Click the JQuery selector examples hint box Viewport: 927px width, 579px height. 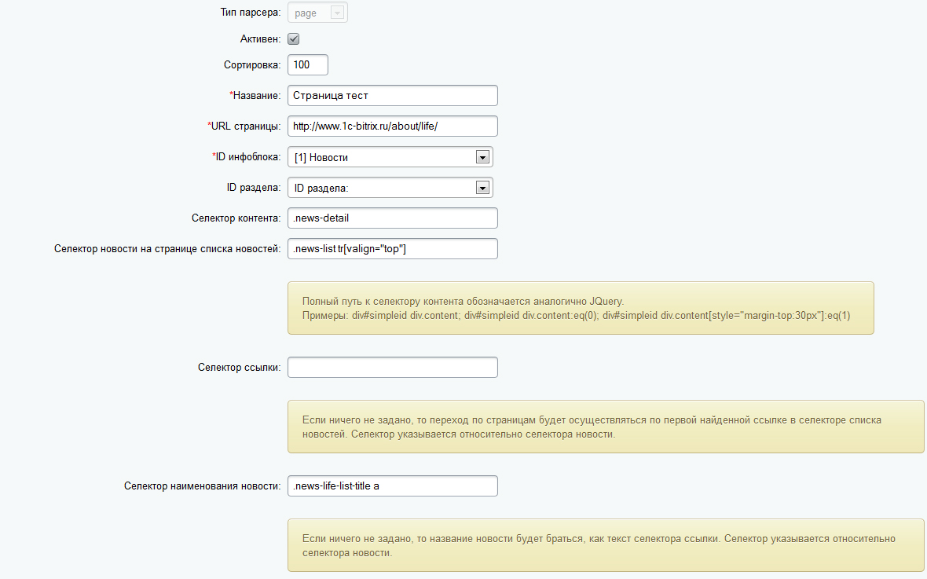point(581,308)
